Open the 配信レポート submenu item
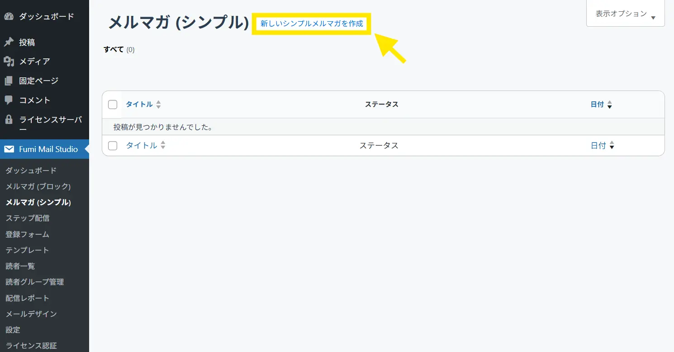674x352 pixels. click(27, 298)
